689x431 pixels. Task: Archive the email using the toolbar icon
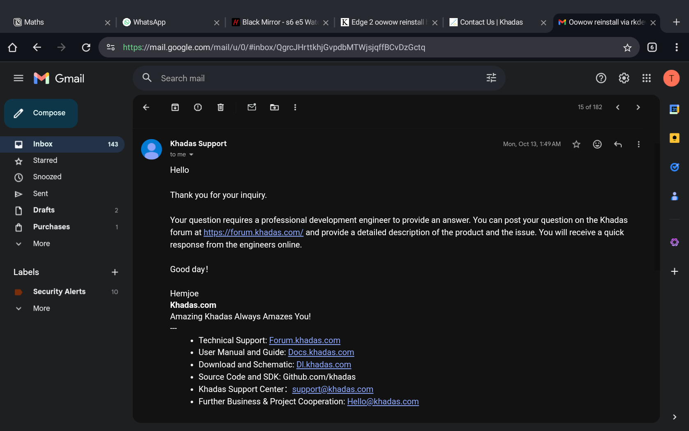coord(175,108)
